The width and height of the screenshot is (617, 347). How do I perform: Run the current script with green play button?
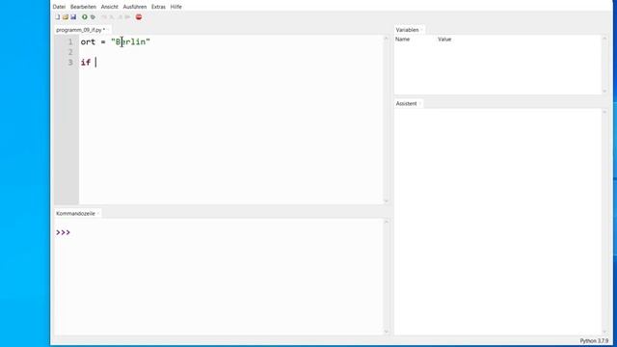(x=85, y=17)
